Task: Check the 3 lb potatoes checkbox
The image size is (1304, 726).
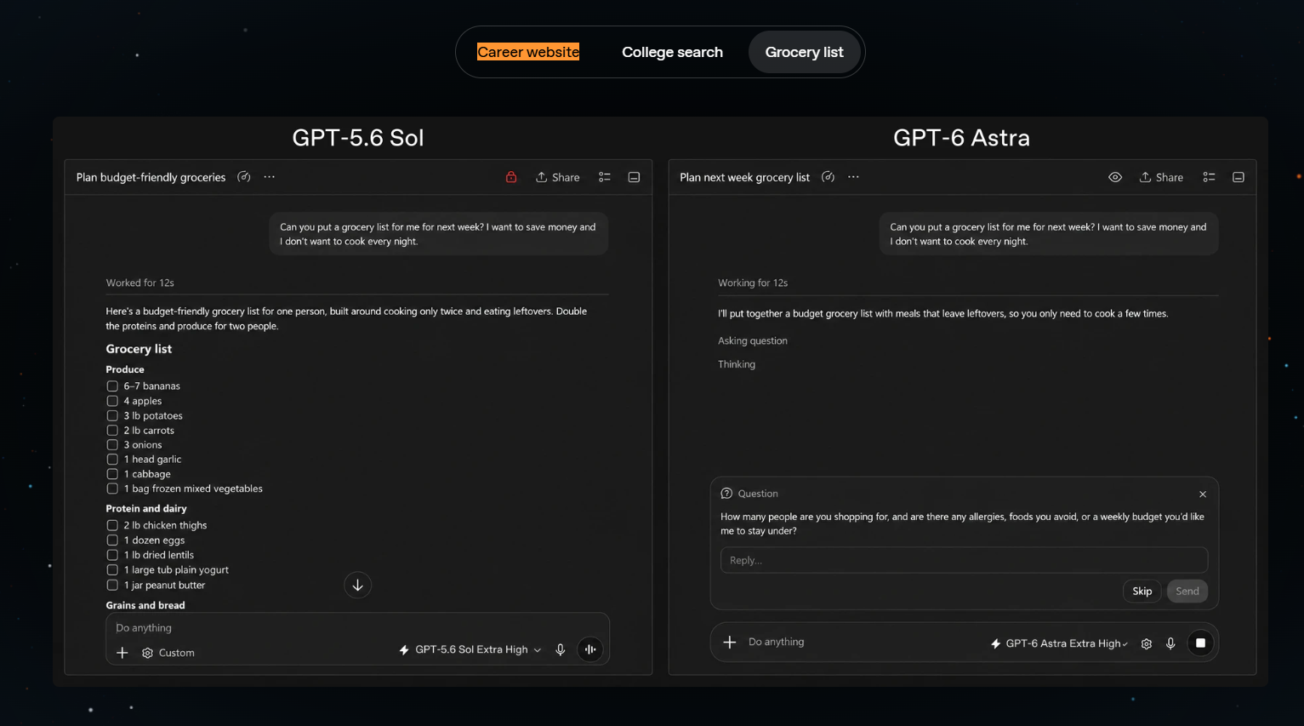Action: point(112,415)
